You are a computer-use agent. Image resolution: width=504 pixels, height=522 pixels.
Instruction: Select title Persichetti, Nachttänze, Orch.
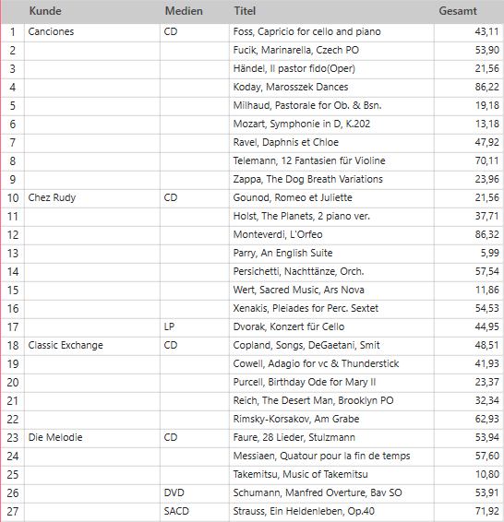click(331, 272)
